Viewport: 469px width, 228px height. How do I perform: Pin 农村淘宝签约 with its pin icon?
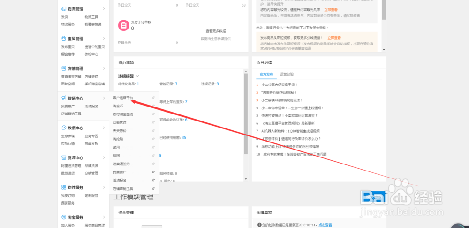point(153,114)
